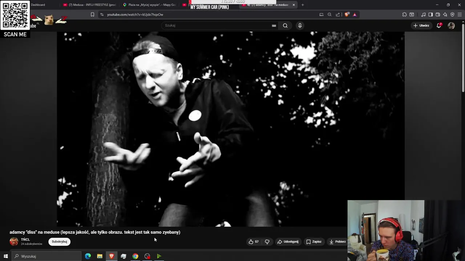Screen dimensions: 465x261
Task: Open the zoom level indicator in address bar
Action: click(x=329, y=14)
